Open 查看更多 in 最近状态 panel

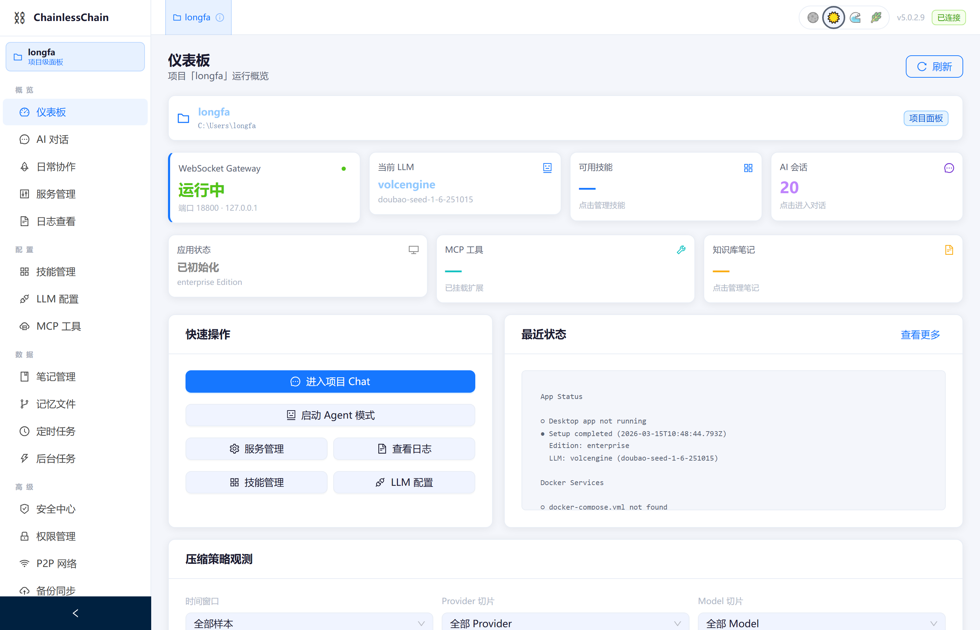pos(920,335)
